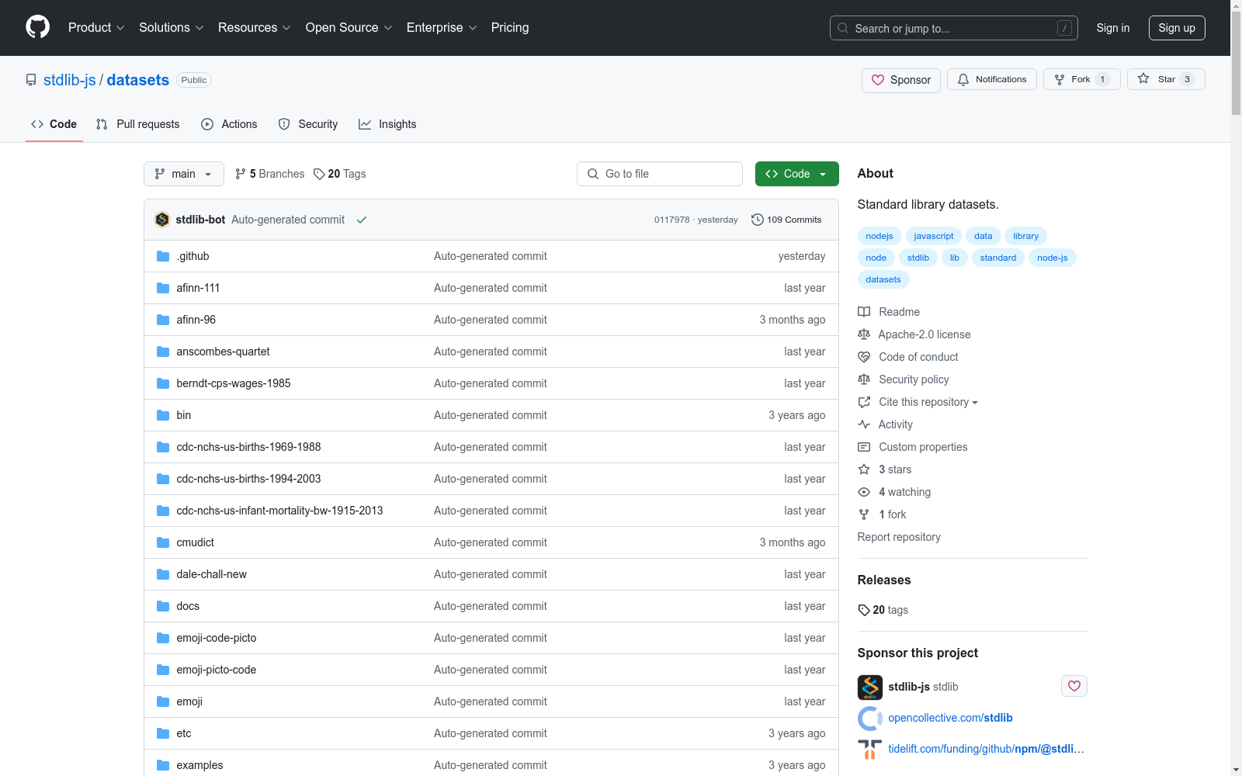This screenshot has width=1242, height=776.
Task: View the 109 Commits history
Action: click(786, 220)
